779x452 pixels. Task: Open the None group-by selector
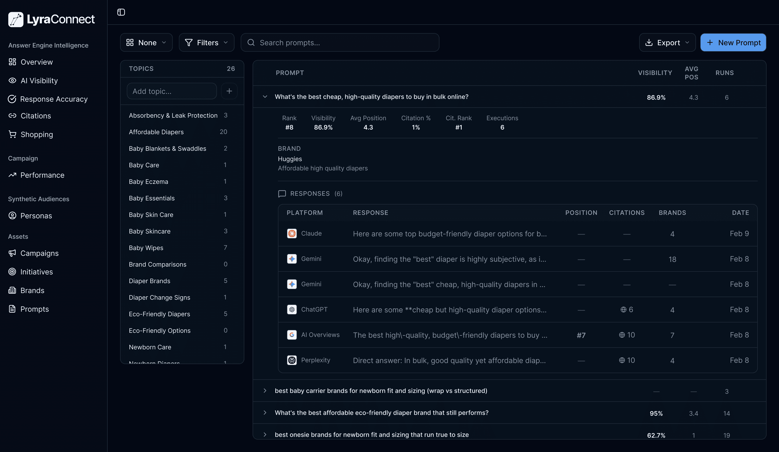[146, 42]
